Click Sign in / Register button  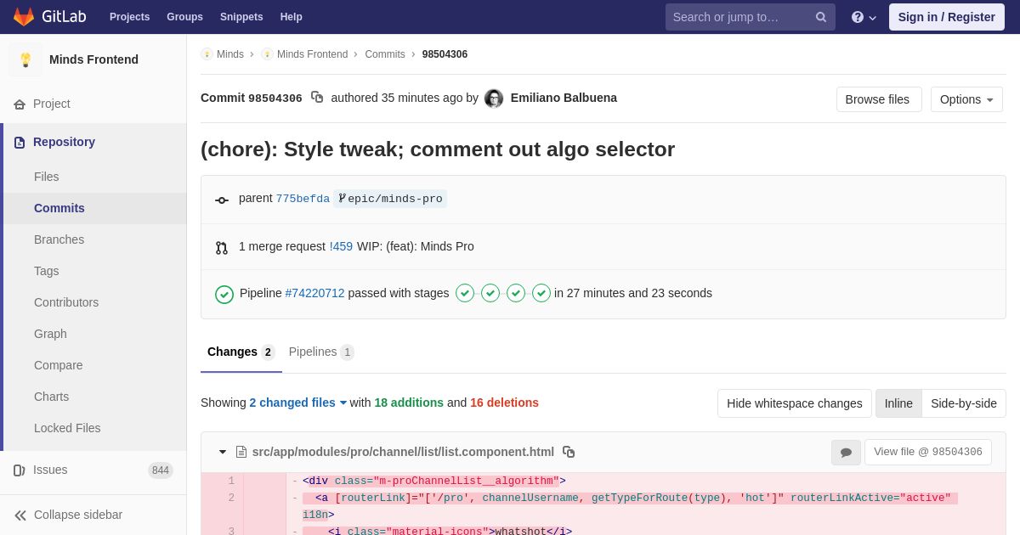click(x=947, y=17)
